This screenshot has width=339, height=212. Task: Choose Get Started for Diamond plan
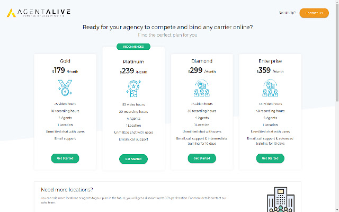(x=201, y=158)
